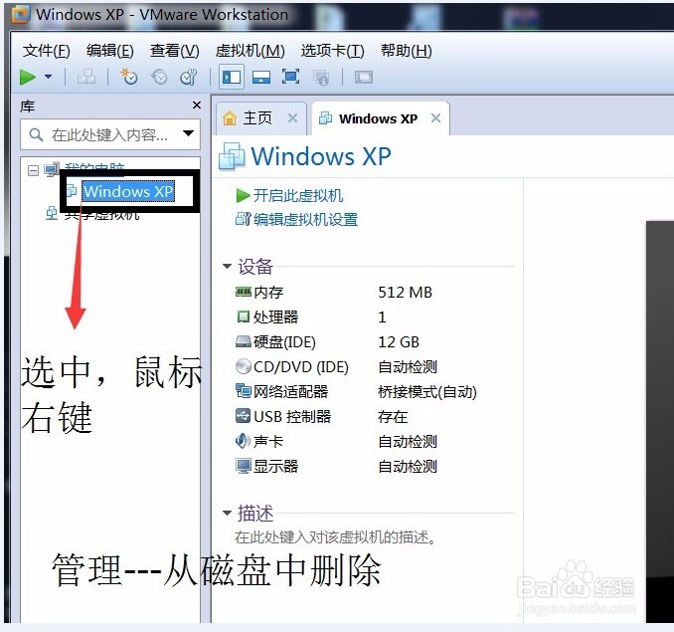Click the console view toolbar icon
674x632 pixels.
click(364, 78)
